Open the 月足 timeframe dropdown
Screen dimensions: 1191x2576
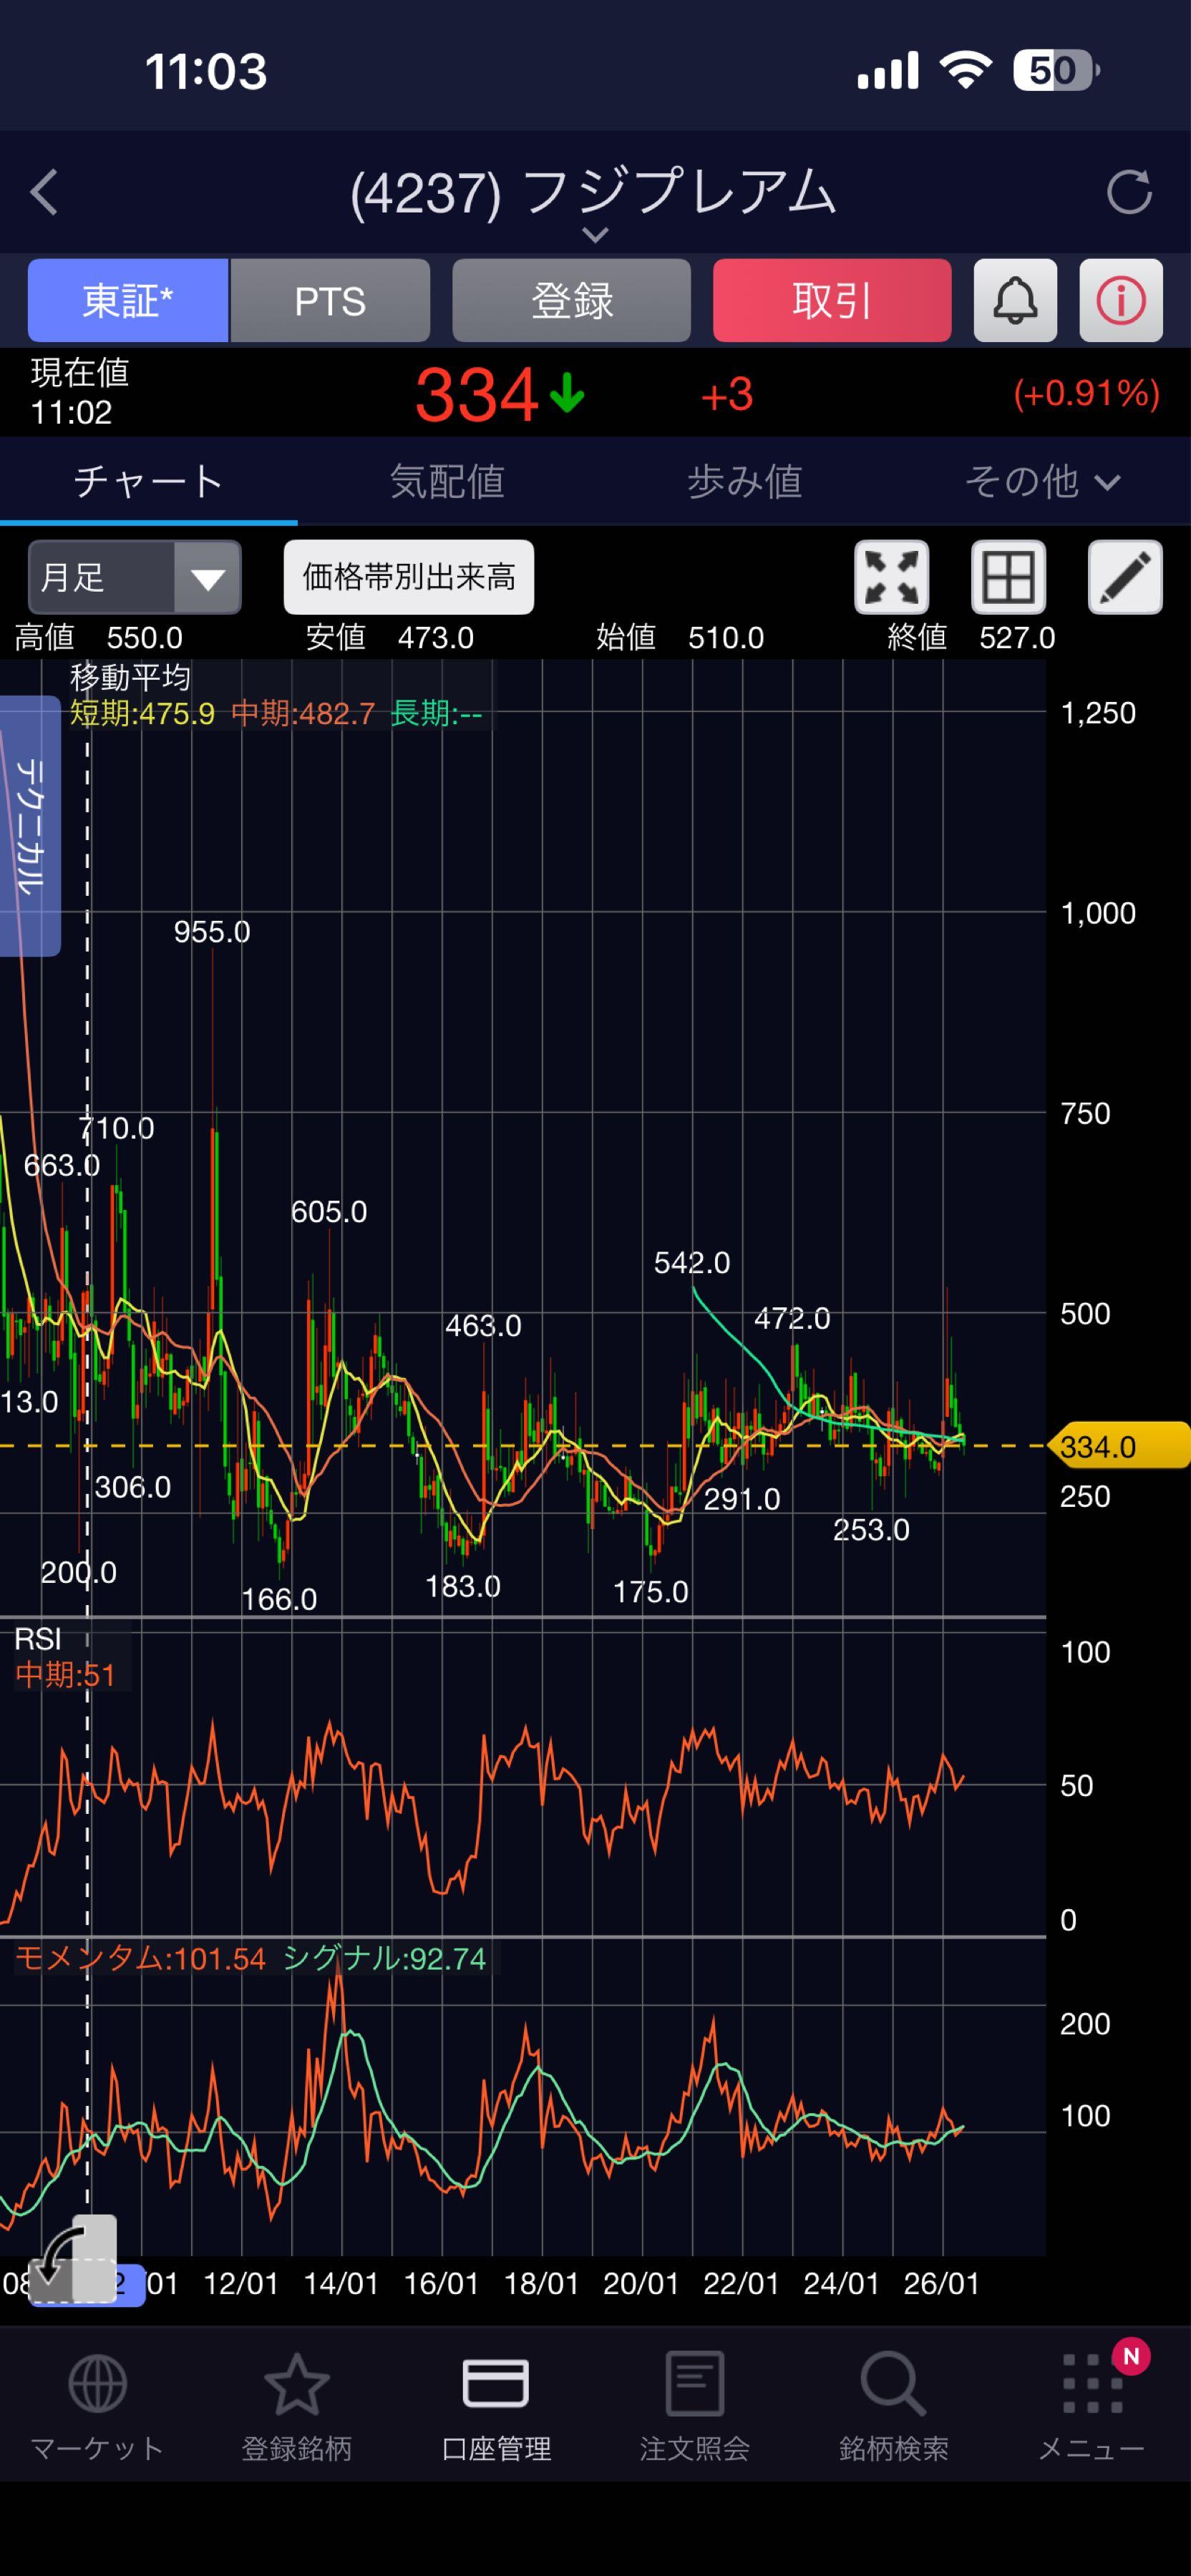pos(135,577)
